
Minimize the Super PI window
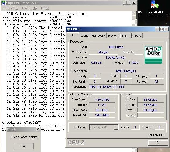[125, 3]
